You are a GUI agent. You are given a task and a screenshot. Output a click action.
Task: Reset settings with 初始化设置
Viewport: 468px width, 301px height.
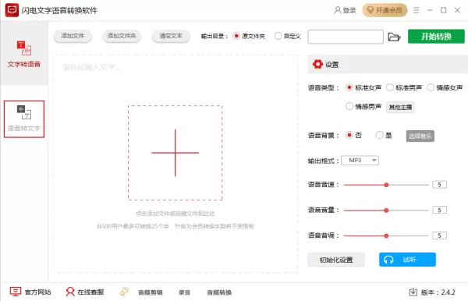tap(336, 260)
